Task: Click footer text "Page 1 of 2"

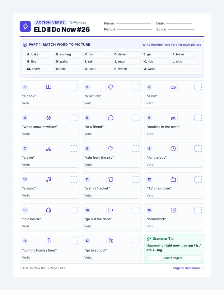Action: 58,268
